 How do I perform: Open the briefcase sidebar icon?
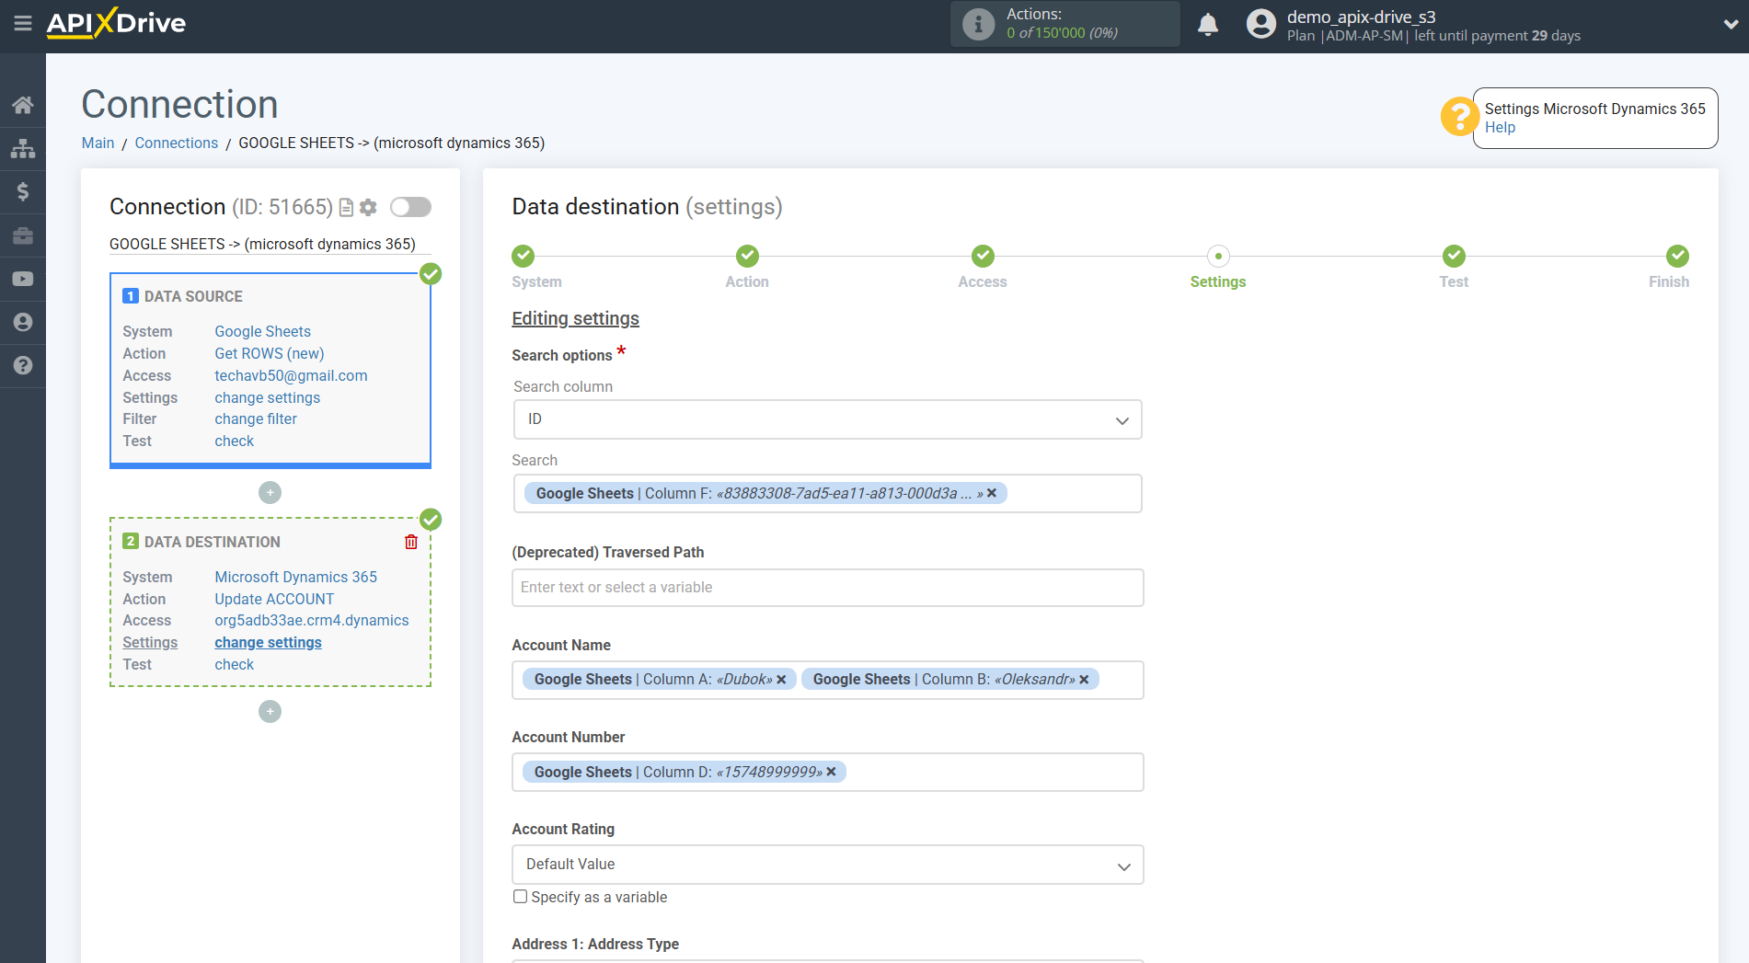coord(23,235)
